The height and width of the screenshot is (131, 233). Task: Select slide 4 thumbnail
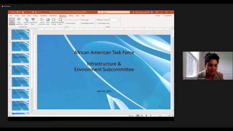(x=20, y=70)
